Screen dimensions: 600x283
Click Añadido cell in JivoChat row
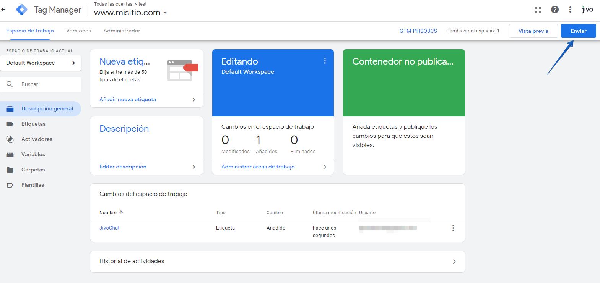click(276, 228)
